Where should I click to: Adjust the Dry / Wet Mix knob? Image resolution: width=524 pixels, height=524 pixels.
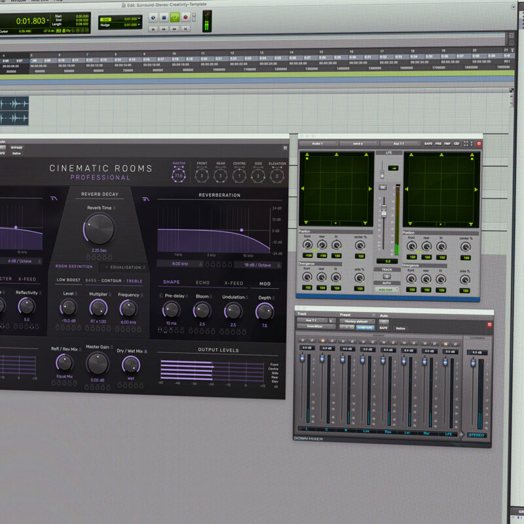coord(131,365)
